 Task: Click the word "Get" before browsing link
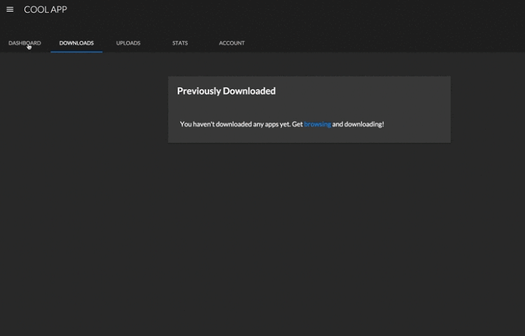(297, 124)
